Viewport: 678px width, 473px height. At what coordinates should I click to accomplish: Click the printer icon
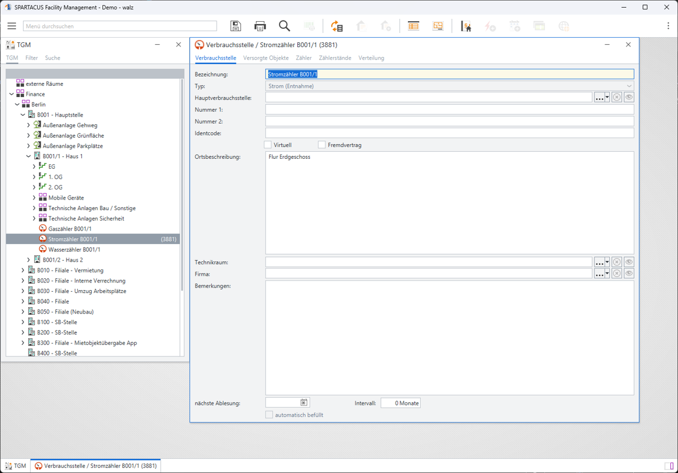260,26
